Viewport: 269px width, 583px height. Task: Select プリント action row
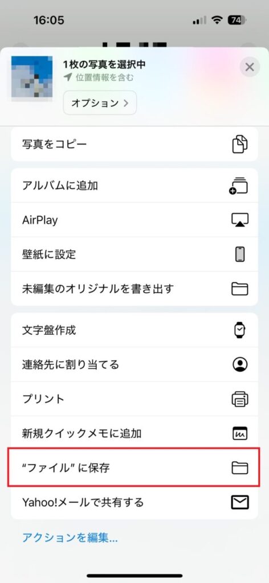click(134, 399)
